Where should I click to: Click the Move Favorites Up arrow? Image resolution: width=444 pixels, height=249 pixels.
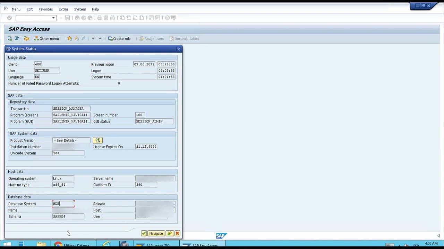pyautogui.click(x=100, y=38)
